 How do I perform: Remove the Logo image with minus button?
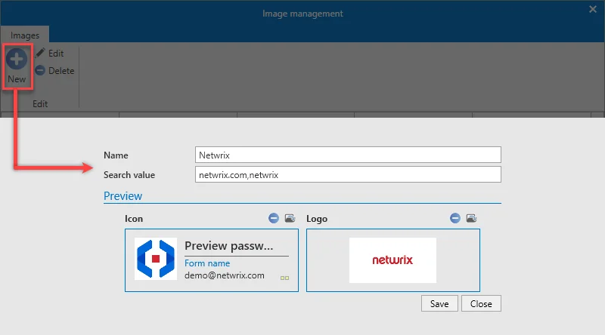(x=455, y=218)
